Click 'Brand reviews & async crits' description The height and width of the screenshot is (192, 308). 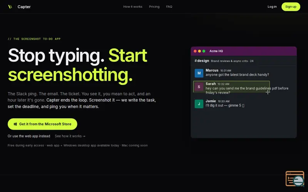click(x=232, y=61)
